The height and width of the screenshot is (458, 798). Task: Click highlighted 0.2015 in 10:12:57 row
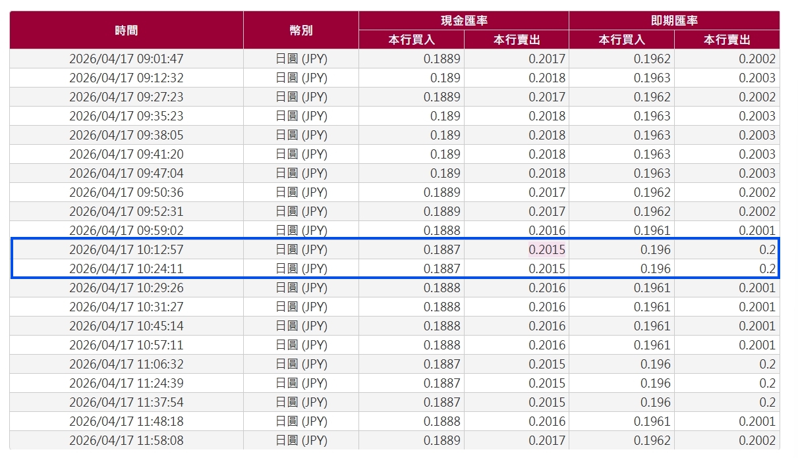(547, 249)
